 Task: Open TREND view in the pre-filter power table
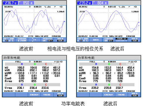point(47,95)
